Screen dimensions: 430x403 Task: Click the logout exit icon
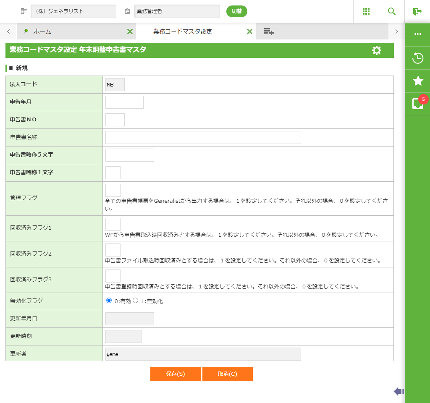coord(417,11)
